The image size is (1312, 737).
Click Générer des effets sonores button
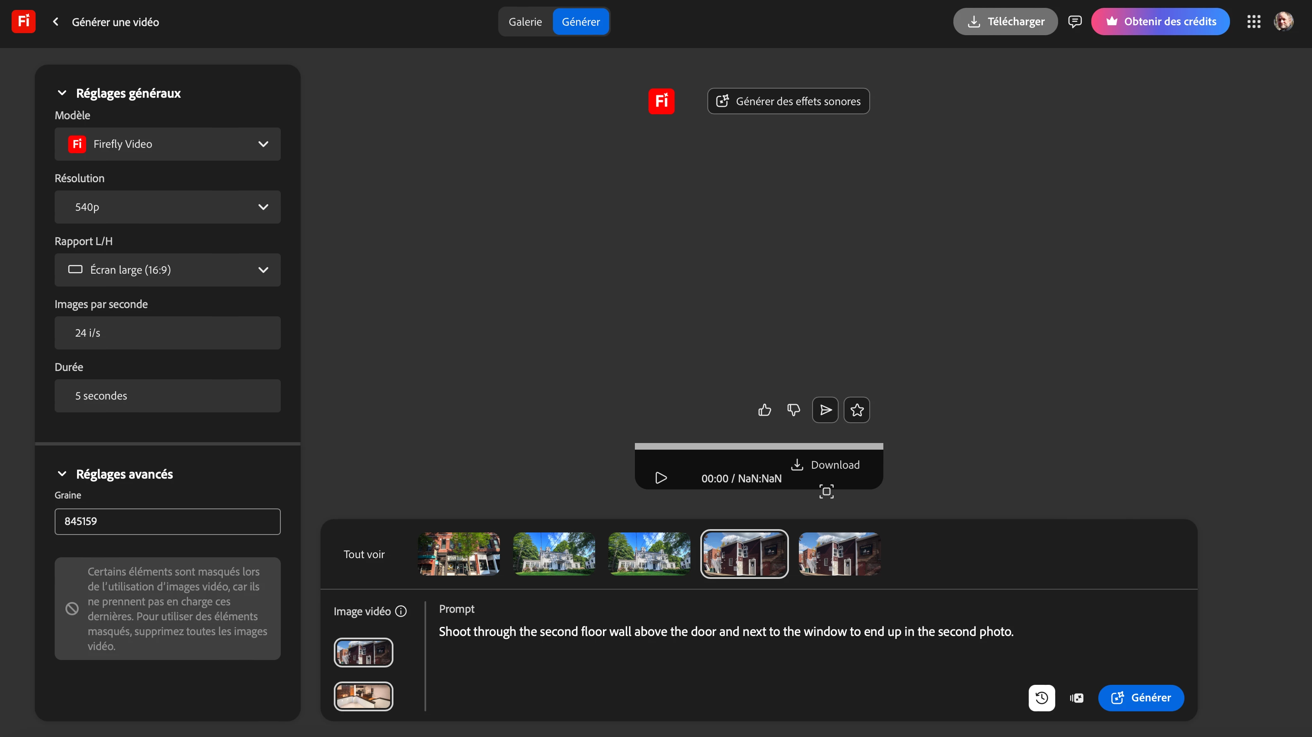click(788, 101)
